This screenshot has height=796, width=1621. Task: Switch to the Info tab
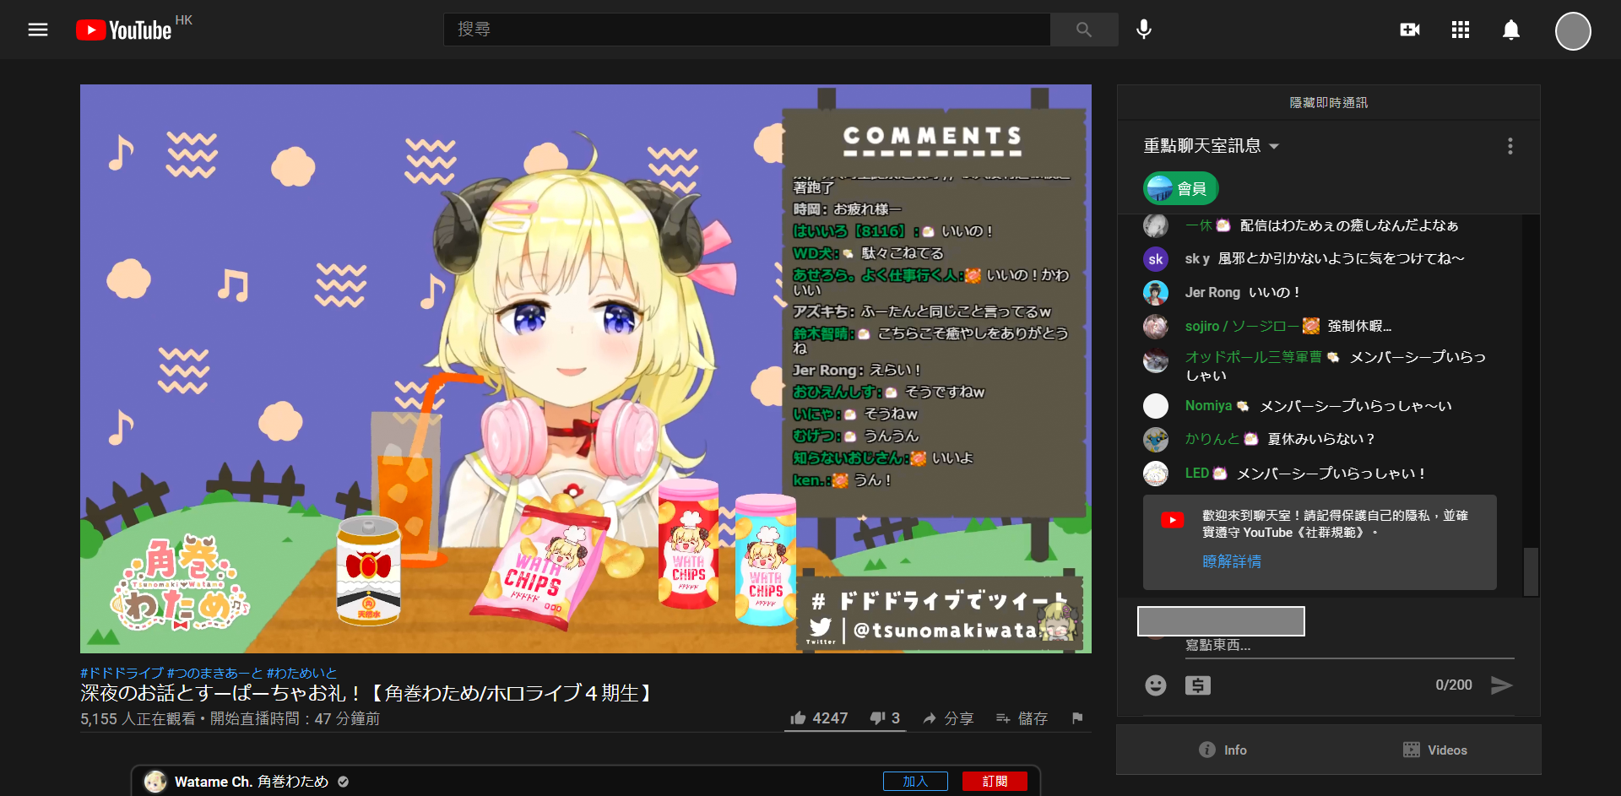(x=1223, y=750)
